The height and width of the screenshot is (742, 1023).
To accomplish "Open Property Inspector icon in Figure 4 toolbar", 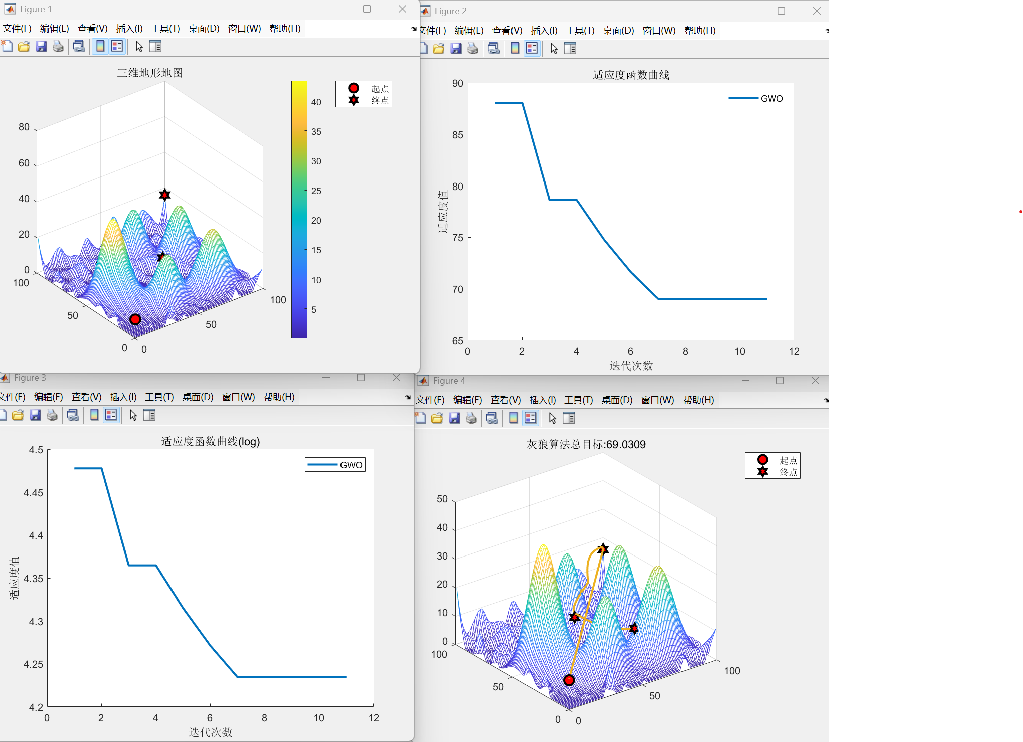I will tap(569, 418).
